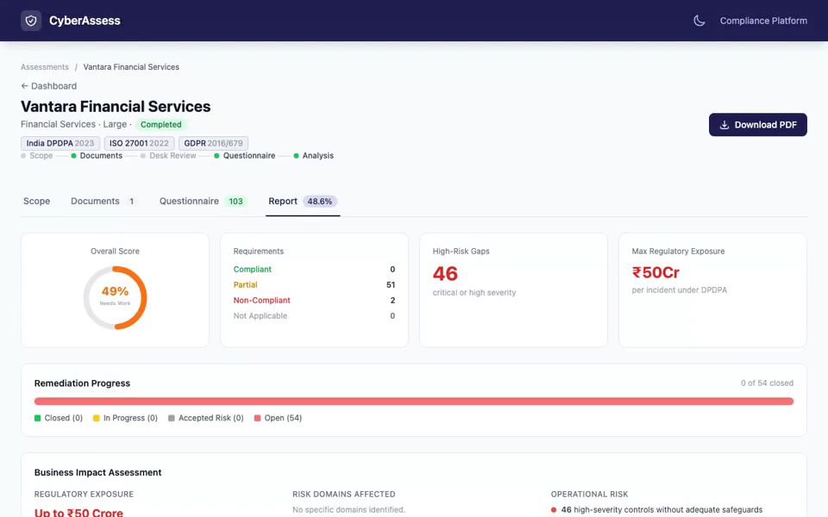Click the Vantara Financial Services breadcrumb

click(x=131, y=67)
